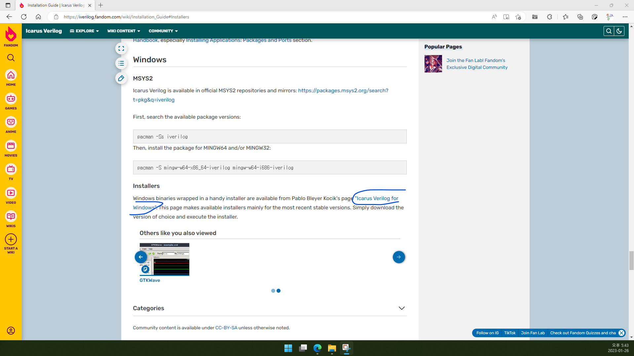Click the TikTok button
Screen dimensions: 634x356
point(510,333)
